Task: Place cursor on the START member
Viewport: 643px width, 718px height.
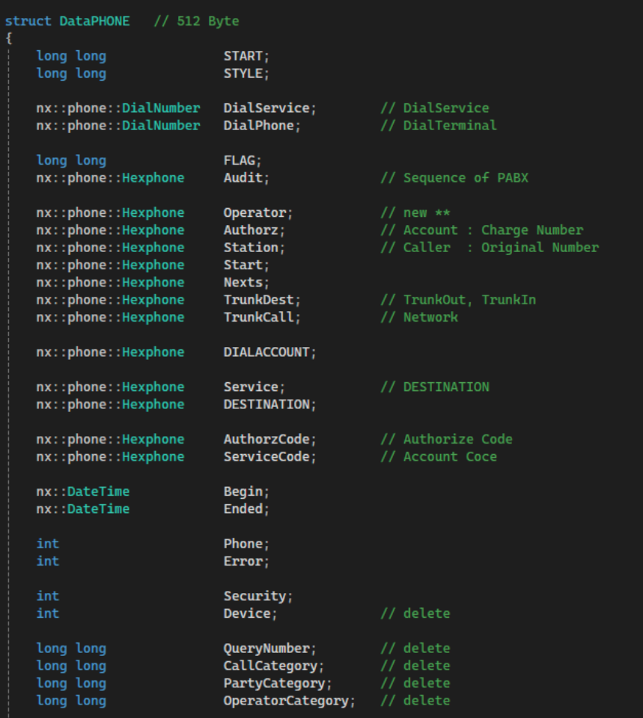Action: click(243, 56)
